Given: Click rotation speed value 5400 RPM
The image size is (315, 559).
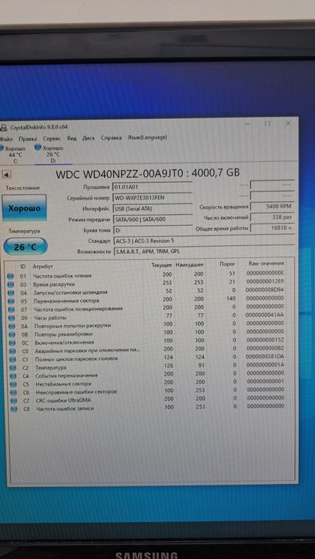Looking at the screenshot, I should (x=273, y=206).
